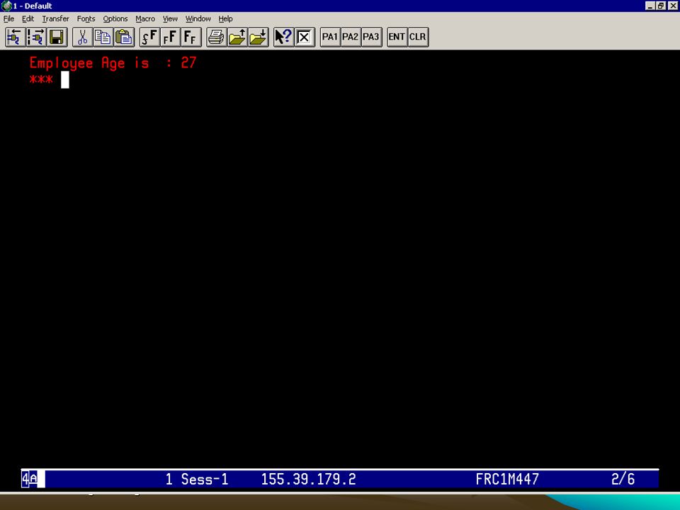Cut selection using the scissors icon

pos(82,38)
